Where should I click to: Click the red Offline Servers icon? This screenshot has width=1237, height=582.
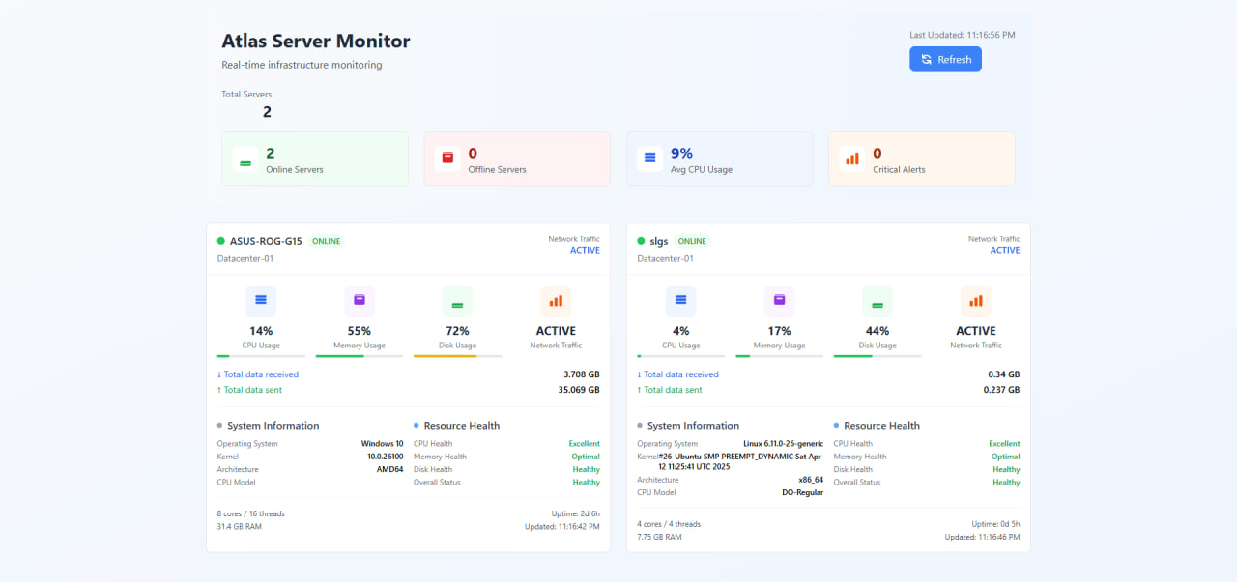pos(447,155)
